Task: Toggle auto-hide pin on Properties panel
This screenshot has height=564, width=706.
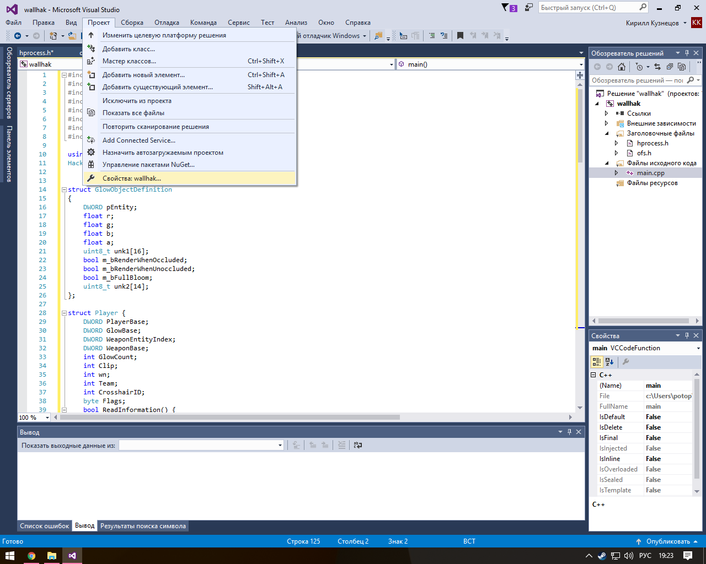Action: [687, 335]
